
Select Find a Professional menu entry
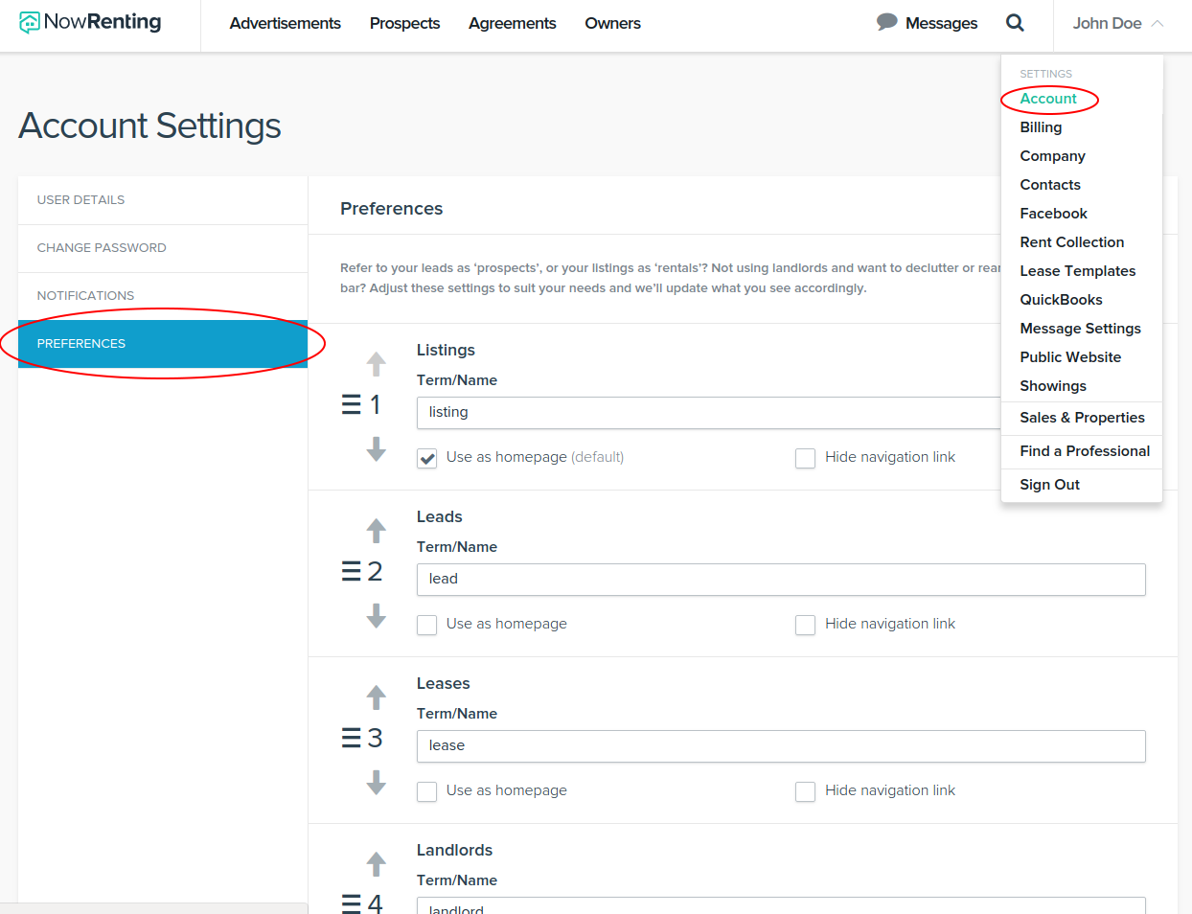[1085, 451]
